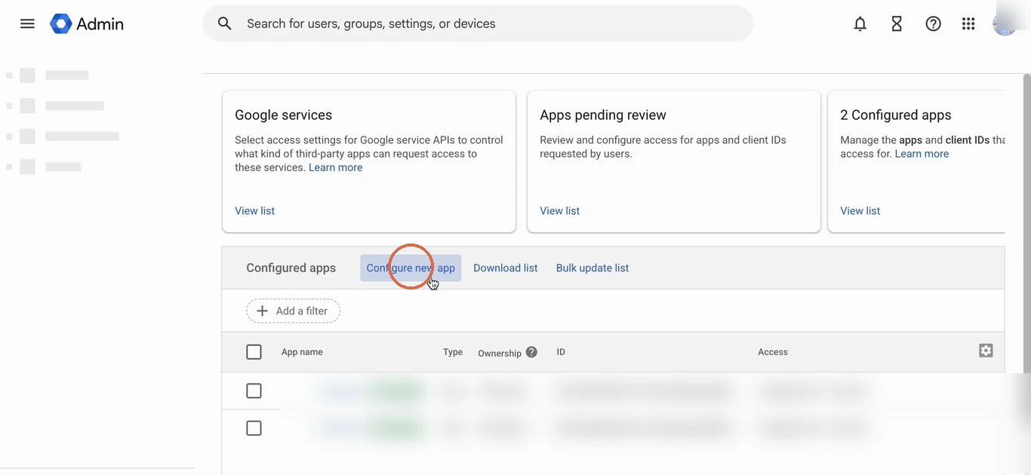The height and width of the screenshot is (475, 1031).
Task: Open the tasks hourglass icon
Action: [897, 24]
